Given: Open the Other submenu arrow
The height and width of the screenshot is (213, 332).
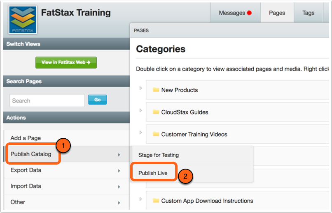Looking at the screenshot, I should [119, 203].
